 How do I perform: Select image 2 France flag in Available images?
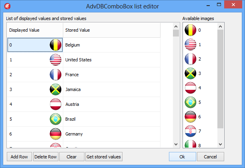pyautogui.click(x=190, y=59)
